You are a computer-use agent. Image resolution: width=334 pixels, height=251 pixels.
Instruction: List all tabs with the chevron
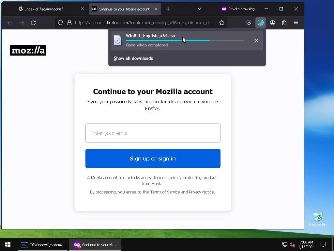coord(200,9)
